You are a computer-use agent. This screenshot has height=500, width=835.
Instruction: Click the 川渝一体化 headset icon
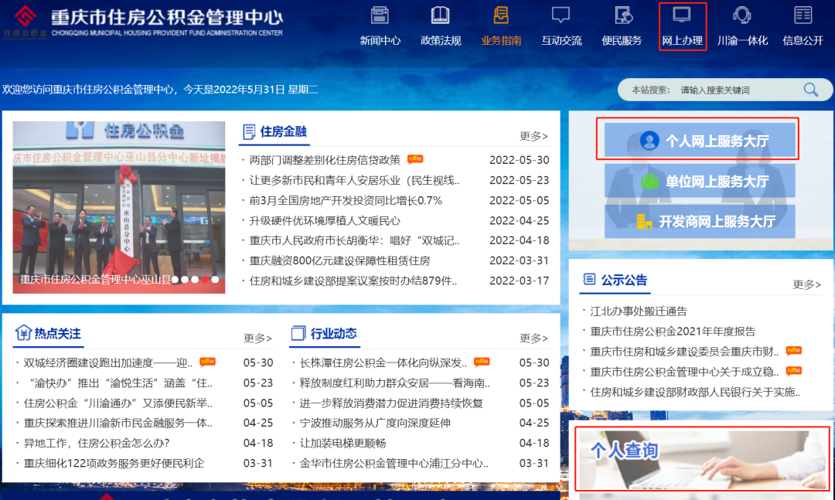coord(742,15)
